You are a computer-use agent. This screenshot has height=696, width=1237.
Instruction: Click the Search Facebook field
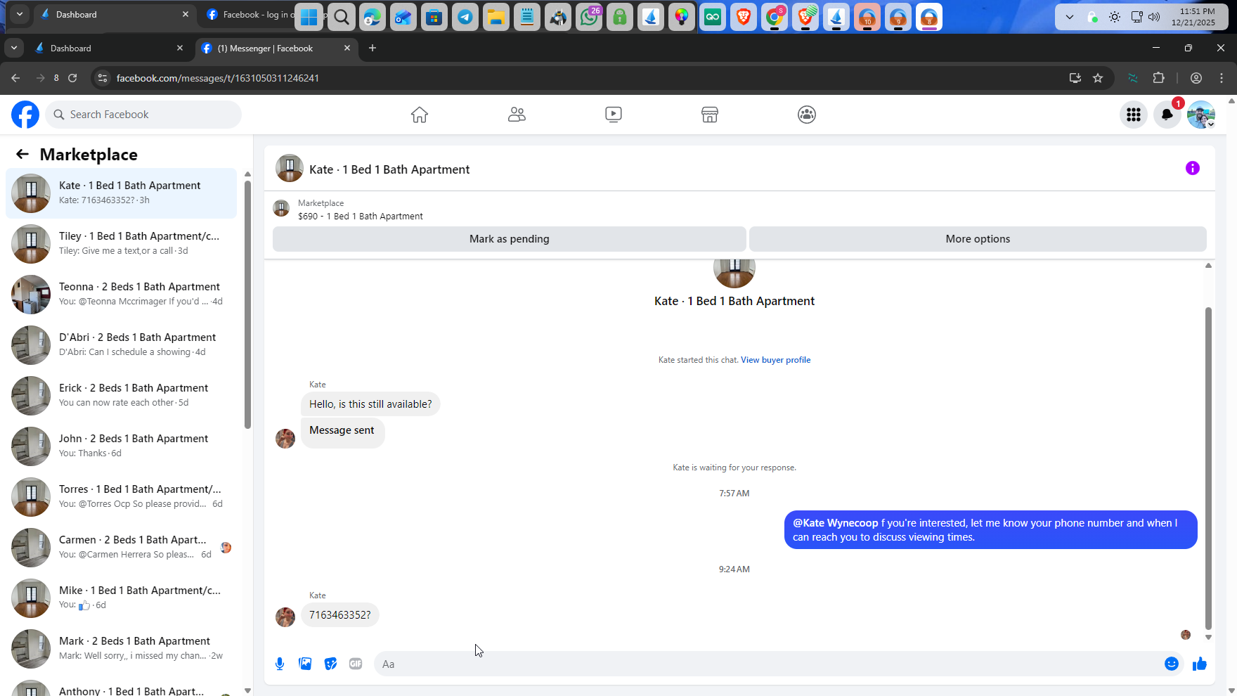click(x=143, y=115)
